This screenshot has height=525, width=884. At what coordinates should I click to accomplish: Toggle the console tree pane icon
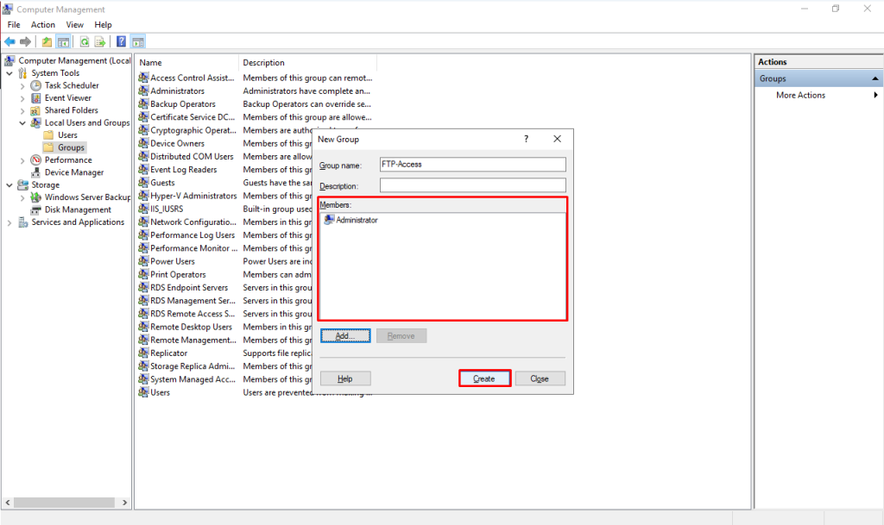[x=63, y=41]
